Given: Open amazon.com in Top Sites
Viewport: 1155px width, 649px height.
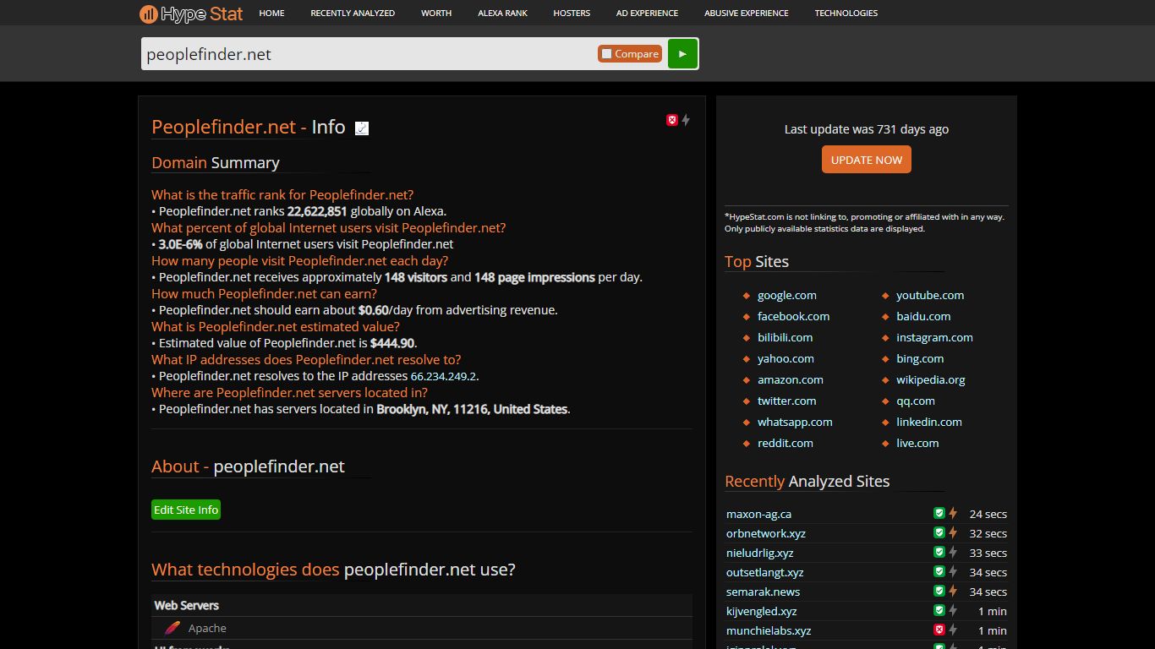Looking at the screenshot, I should click(791, 379).
